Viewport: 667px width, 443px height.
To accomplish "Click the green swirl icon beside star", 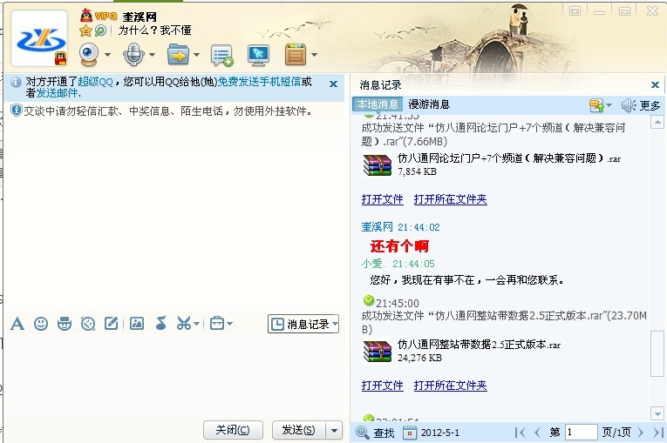I will point(100,30).
